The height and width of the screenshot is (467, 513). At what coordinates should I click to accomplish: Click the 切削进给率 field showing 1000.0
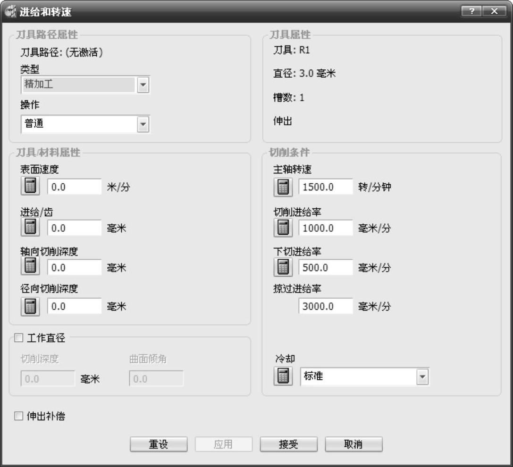(326, 228)
